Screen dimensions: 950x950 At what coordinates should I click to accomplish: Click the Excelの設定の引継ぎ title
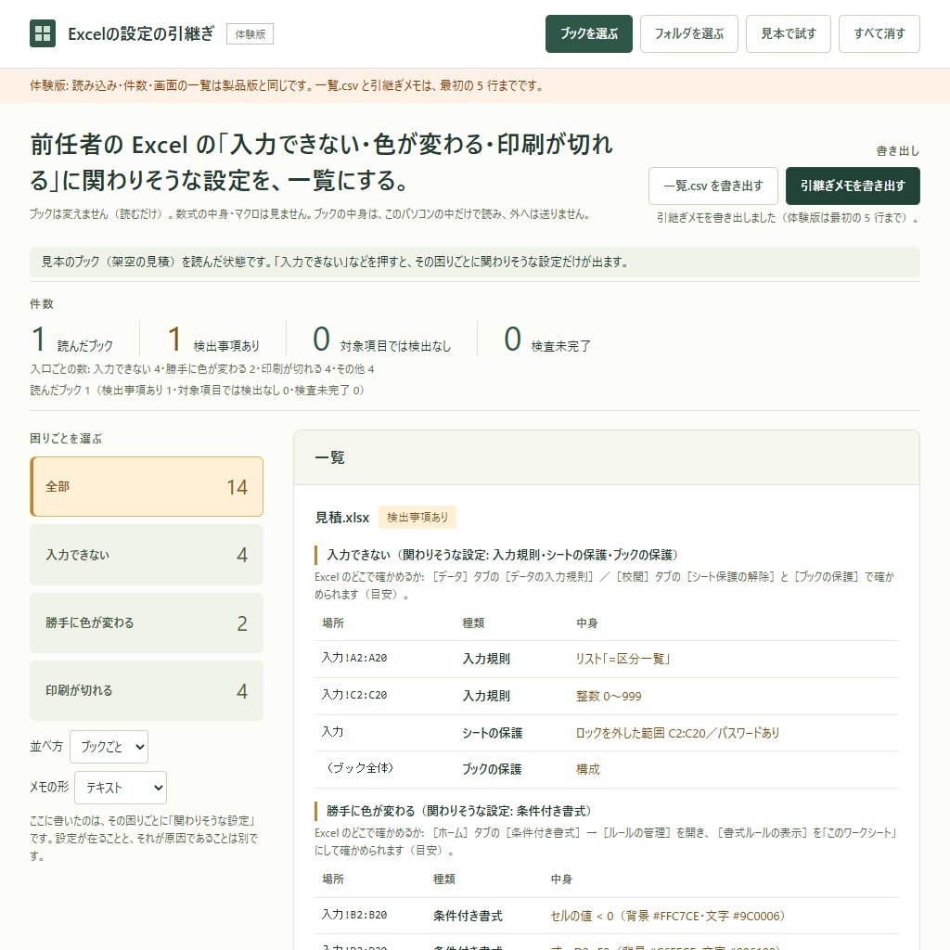click(141, 33)
